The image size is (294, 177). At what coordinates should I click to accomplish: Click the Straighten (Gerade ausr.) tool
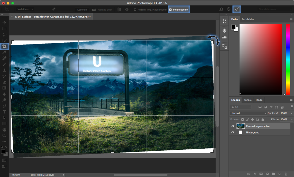coord(102,10)
